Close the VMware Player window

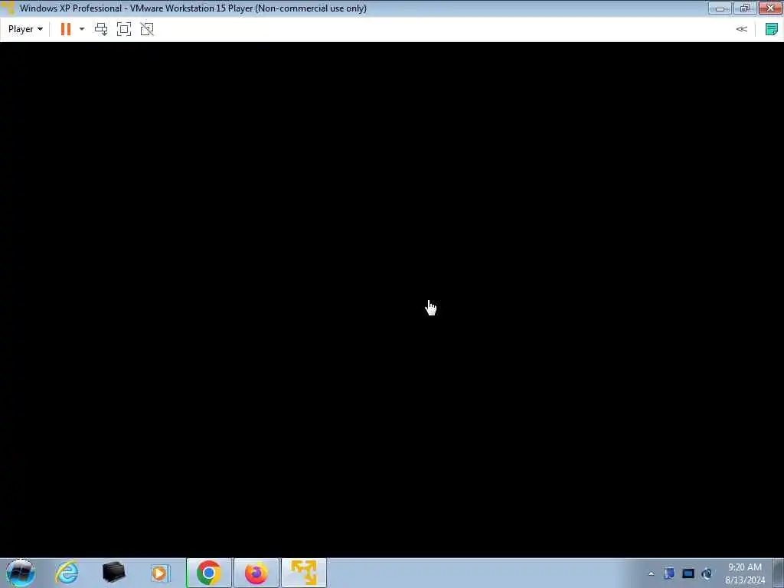point(770,8)
